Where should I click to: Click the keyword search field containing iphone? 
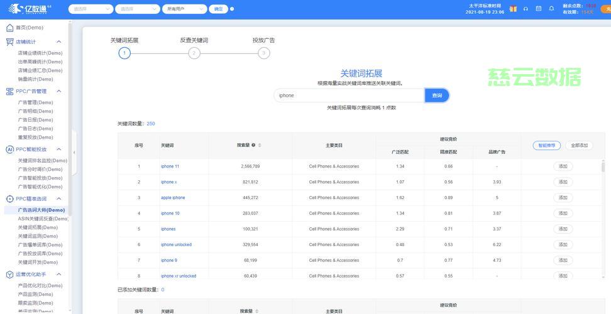(349, 95)
